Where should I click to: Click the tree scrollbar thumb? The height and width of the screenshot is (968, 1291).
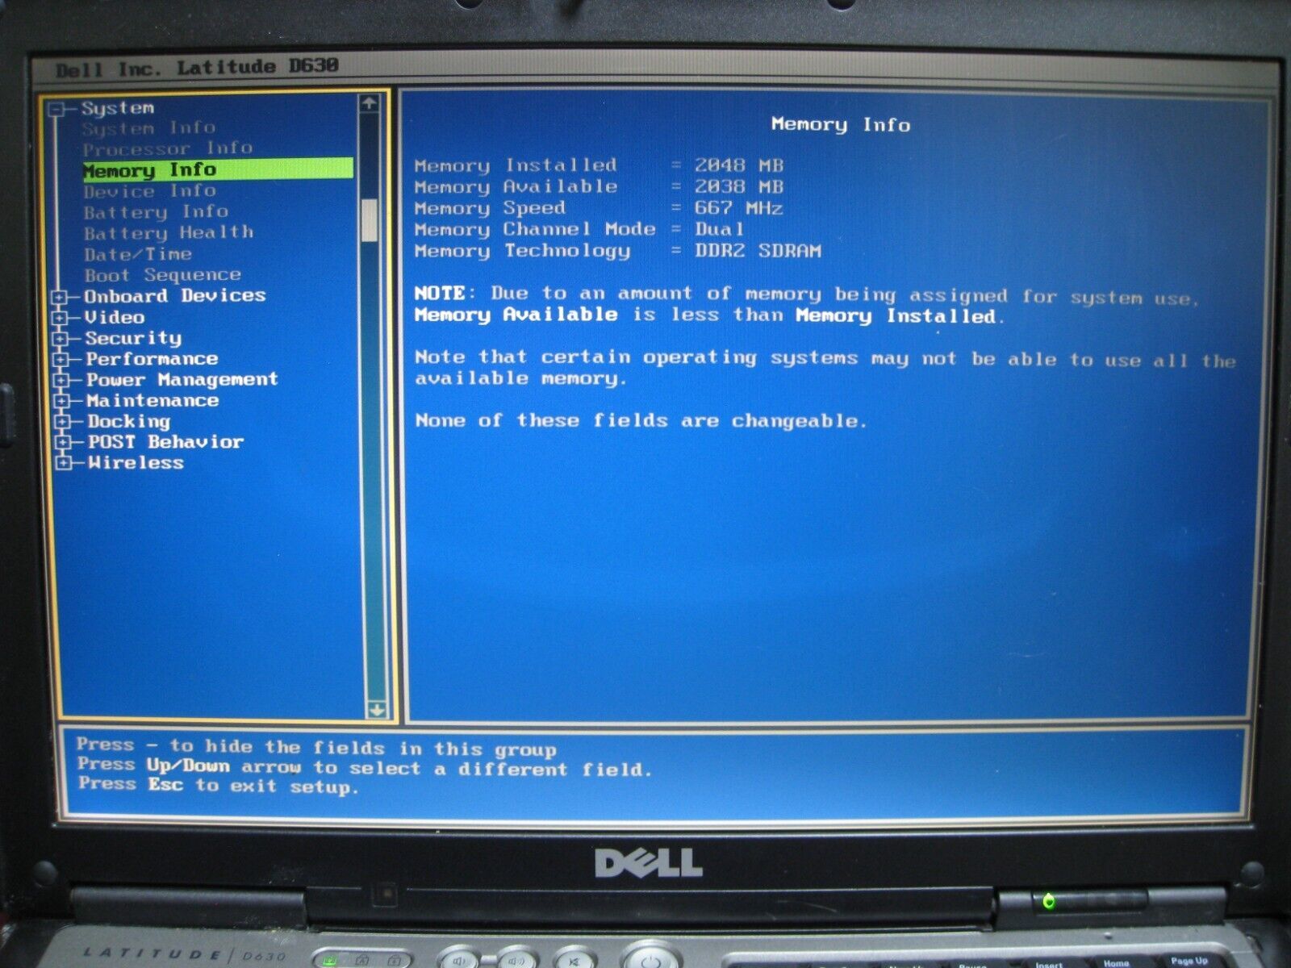370,220
